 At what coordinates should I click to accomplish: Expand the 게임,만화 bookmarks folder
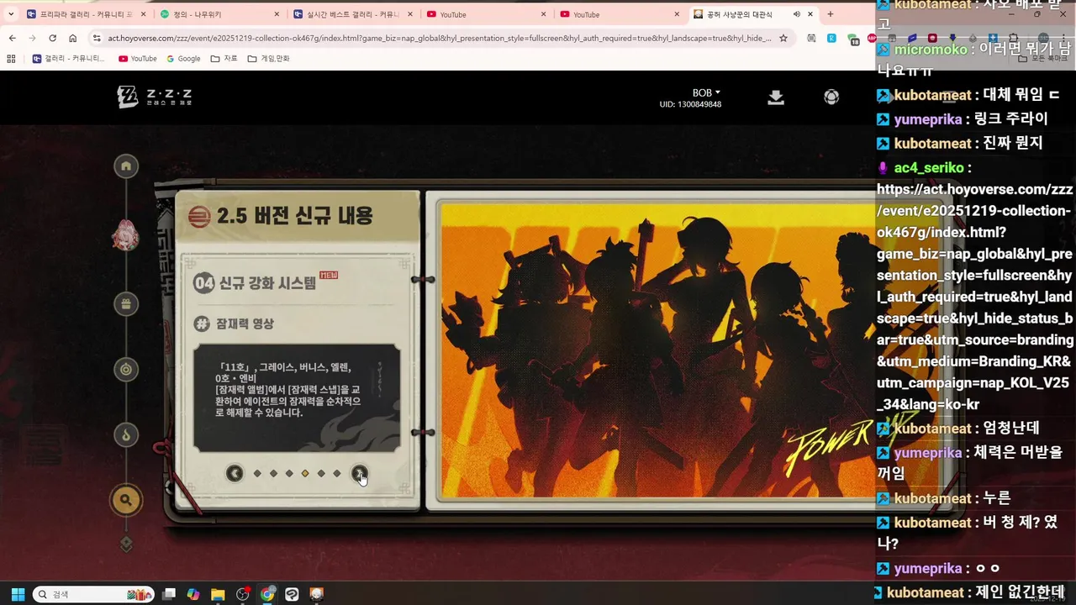point(268,59)
